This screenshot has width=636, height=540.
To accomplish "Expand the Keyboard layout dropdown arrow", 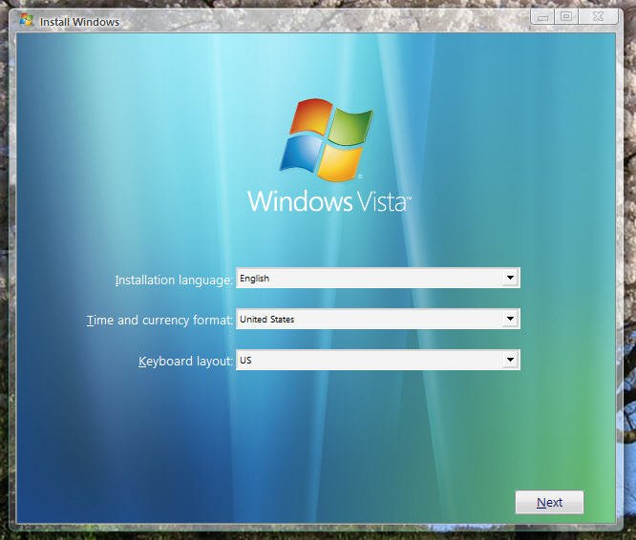I will pyautogui.click(x=510, y=360).
